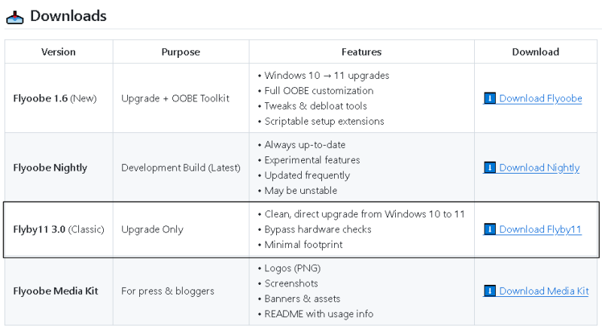Select the Purpose column header

pos(181,52)
